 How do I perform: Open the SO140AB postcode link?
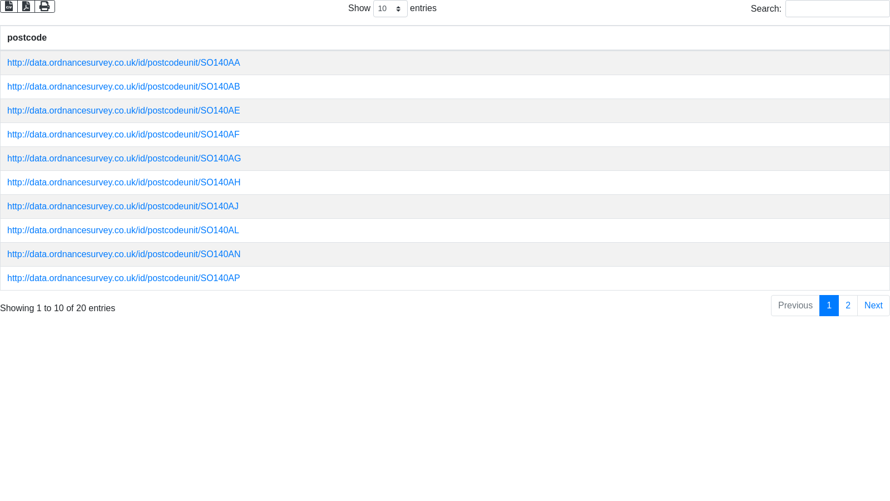point(123,87)
